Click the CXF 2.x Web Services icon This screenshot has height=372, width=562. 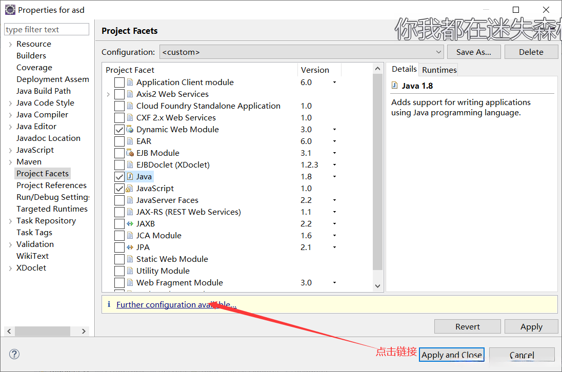pos(130,118)
